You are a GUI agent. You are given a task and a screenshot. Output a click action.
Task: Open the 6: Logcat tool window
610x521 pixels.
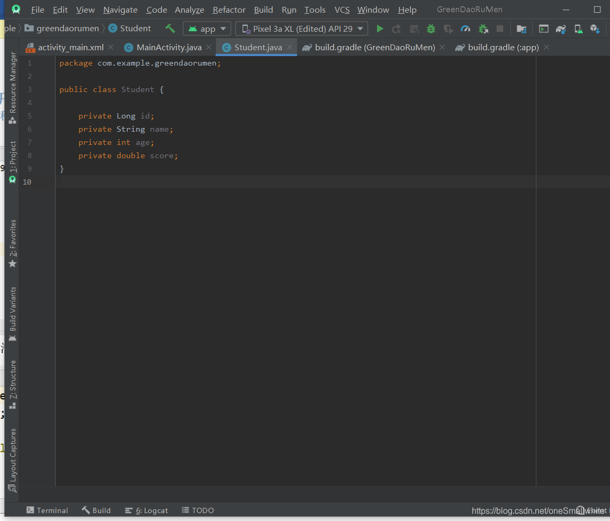pos(146,510)
